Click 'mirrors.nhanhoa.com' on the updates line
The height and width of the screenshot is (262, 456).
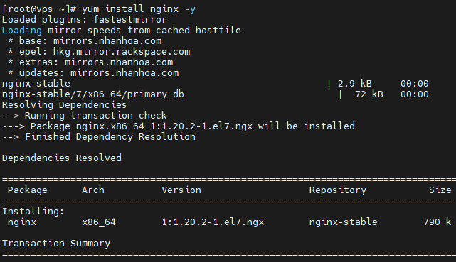point(124,73)
